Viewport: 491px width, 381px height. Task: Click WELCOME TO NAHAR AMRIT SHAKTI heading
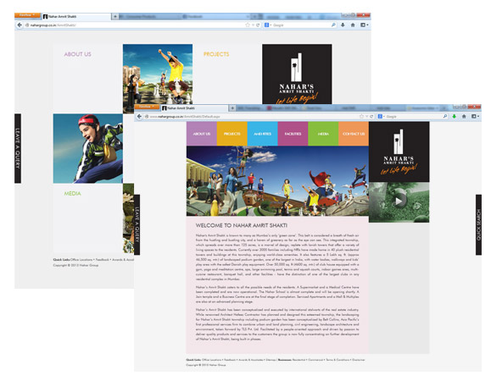click(x=242, y=225)
